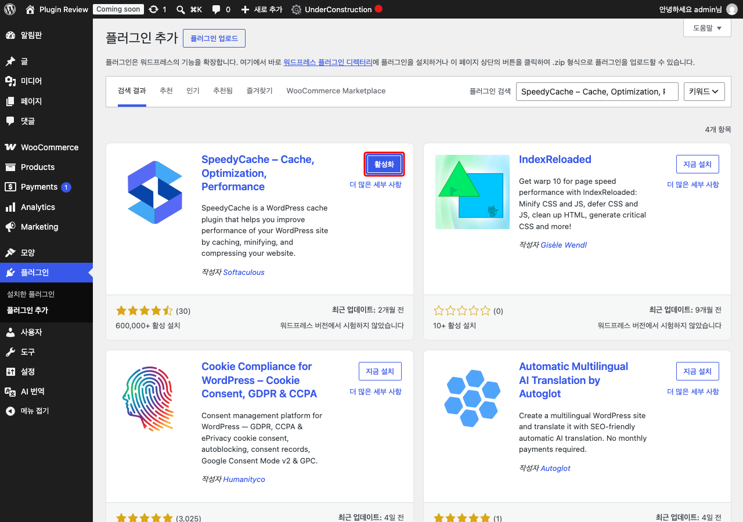Click the 도구 wrench icon in sidebar
Viewport: 743px width, 522px height.
(x=10, y=352)
